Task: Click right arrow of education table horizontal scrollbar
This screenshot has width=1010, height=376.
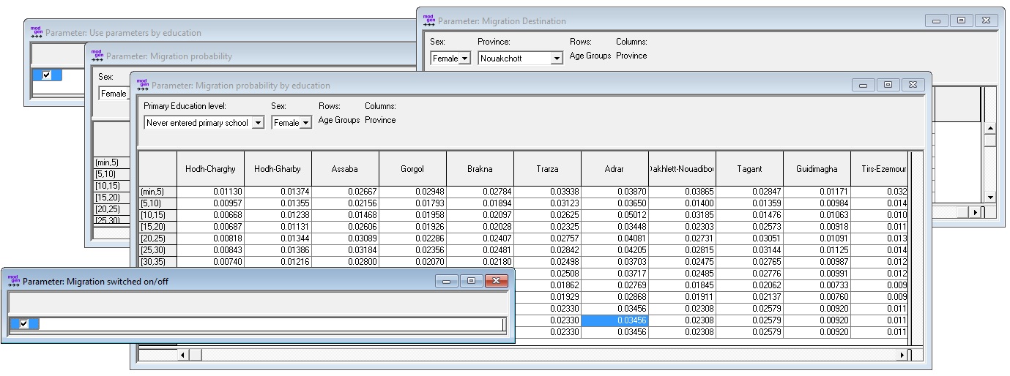Action: click(x=902, y=355)
